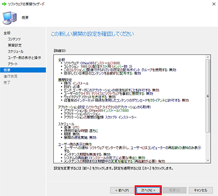Click the 完了 step in sidebar
This screenshot has width=218, height=196.
[7, 82]
